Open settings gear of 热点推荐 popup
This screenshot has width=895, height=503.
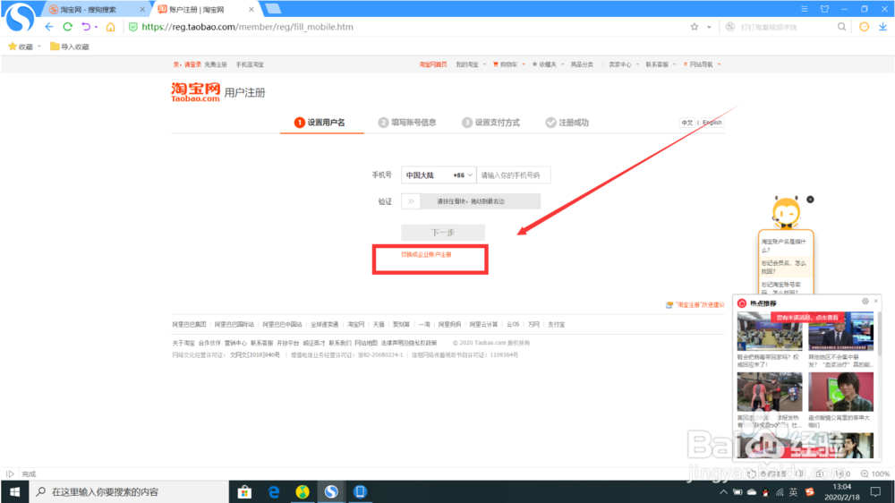pyautogui.click(x=865, y=302)
